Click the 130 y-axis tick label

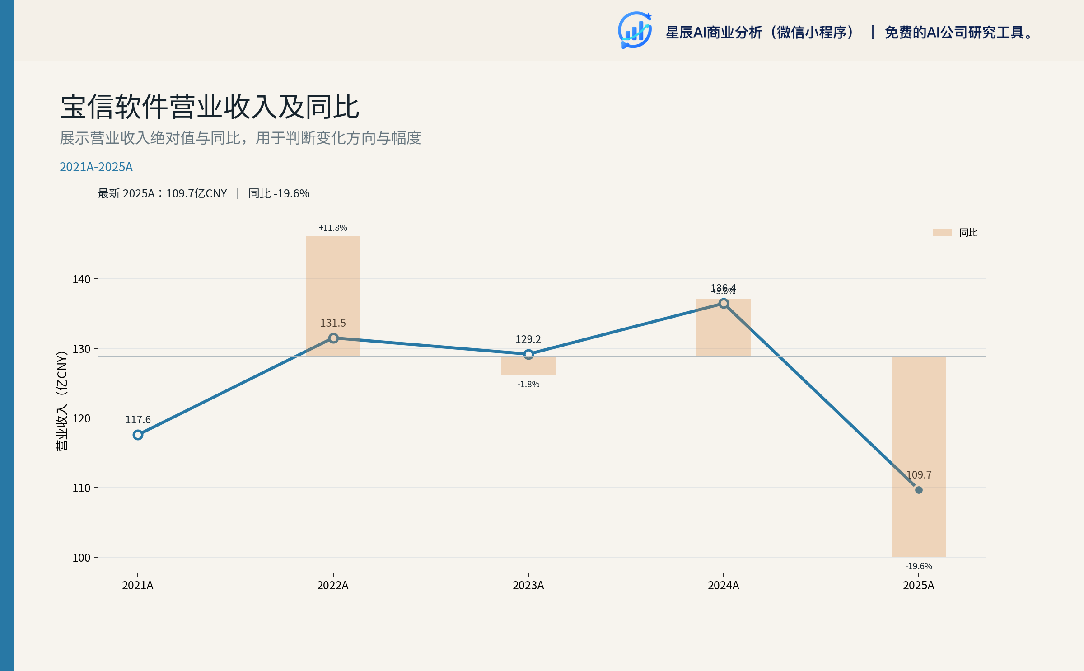pyautogui.click(x=82, y=349)
